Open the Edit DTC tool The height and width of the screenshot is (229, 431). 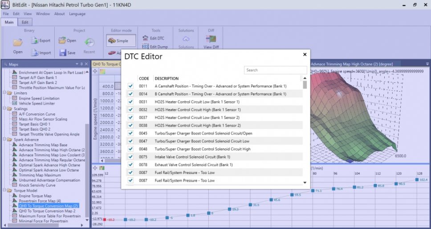(x=145, y=38)
